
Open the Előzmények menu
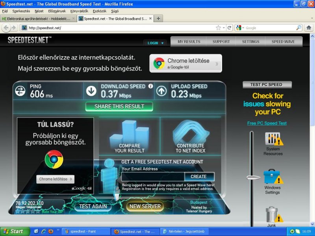coord(57,11)
